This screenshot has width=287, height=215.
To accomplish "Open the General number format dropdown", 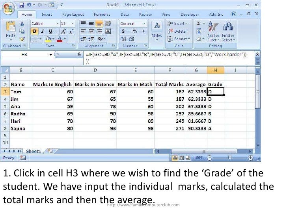I will tap(145, 23).
